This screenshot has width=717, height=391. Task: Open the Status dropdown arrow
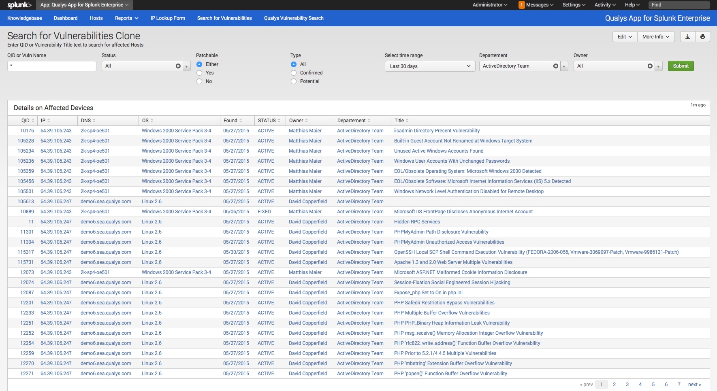pos(187,66)
